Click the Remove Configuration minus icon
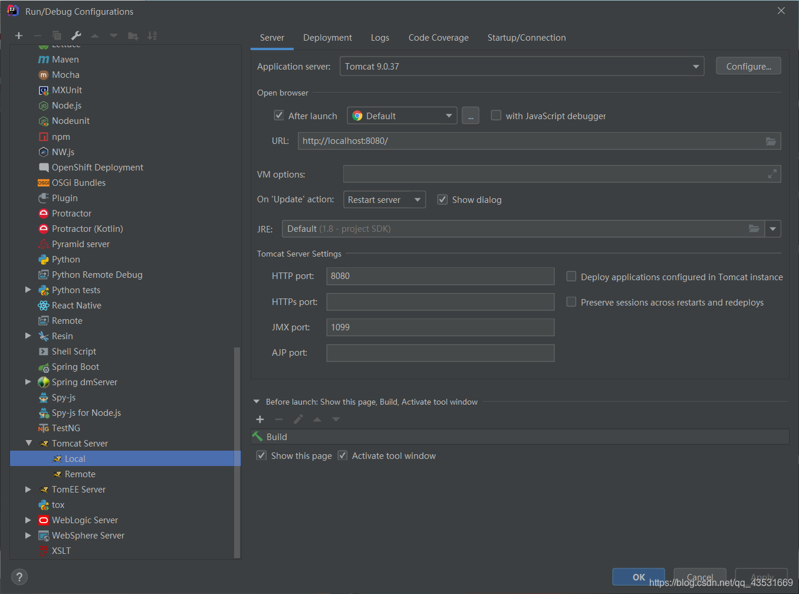799x594 pixels. point(38,36)
